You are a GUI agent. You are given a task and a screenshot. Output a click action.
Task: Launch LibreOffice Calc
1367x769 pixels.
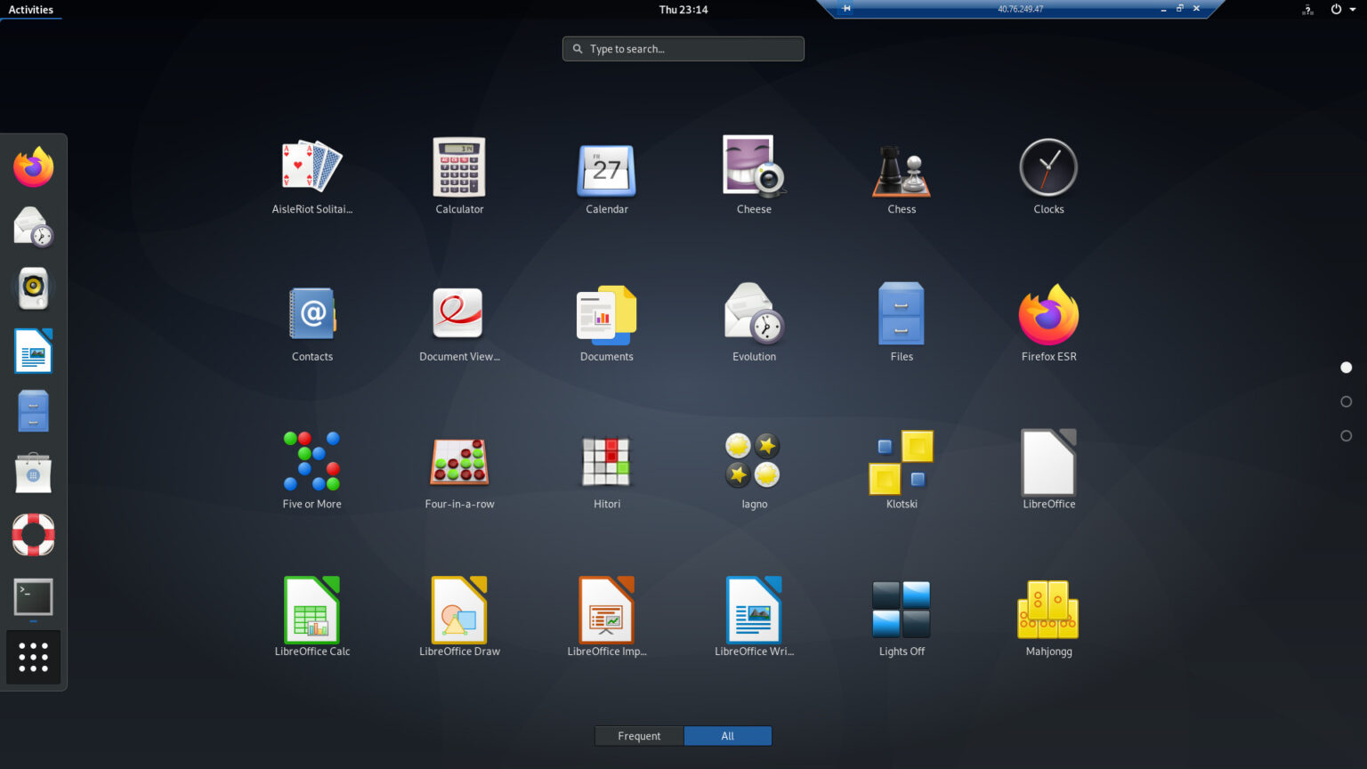tap(312, 618)
